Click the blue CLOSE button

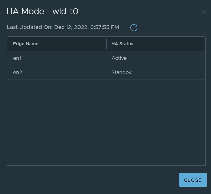193,180
